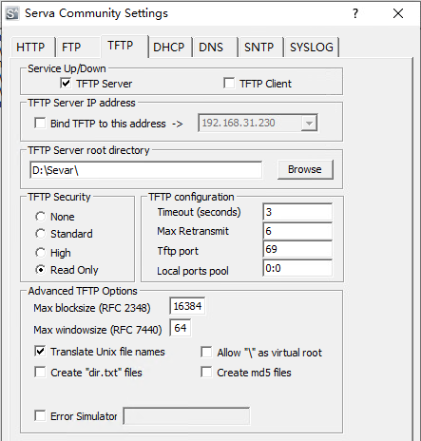
Task: Click the Max blocksize 16384 field
Action: tap(187, 306)
